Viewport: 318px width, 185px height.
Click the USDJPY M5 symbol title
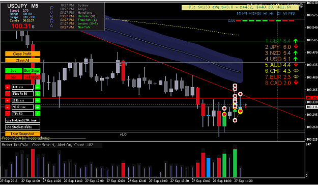23,6
